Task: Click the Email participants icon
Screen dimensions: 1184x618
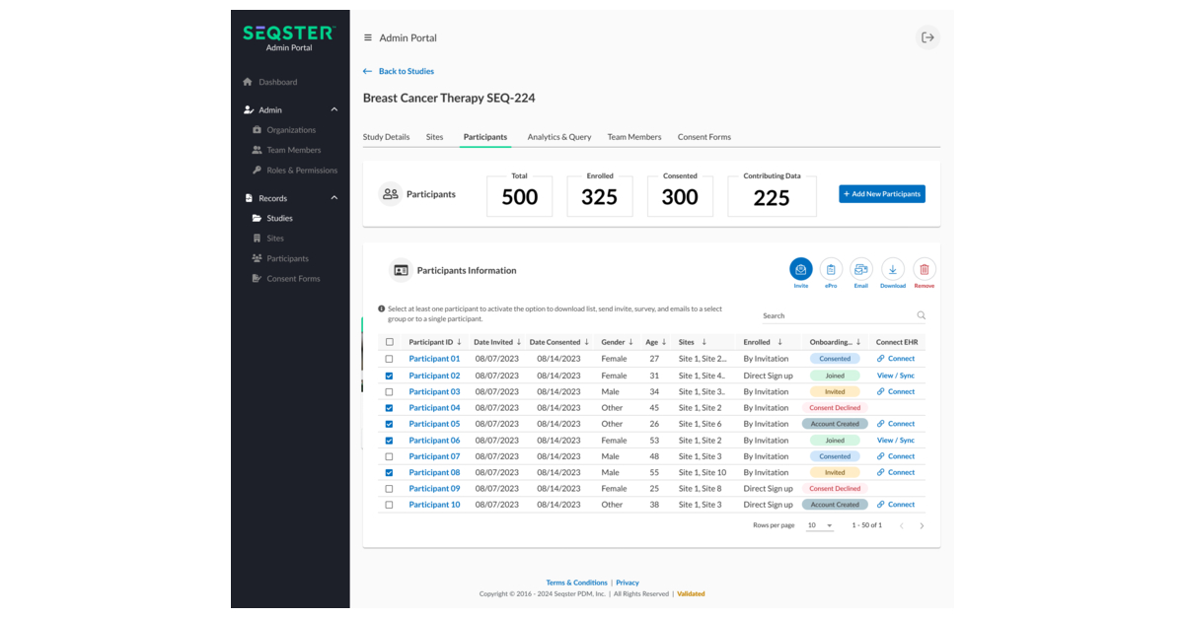Action: [861, 269]
